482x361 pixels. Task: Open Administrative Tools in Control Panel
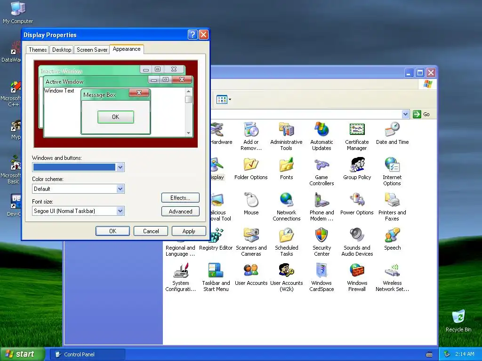point(286,136)
